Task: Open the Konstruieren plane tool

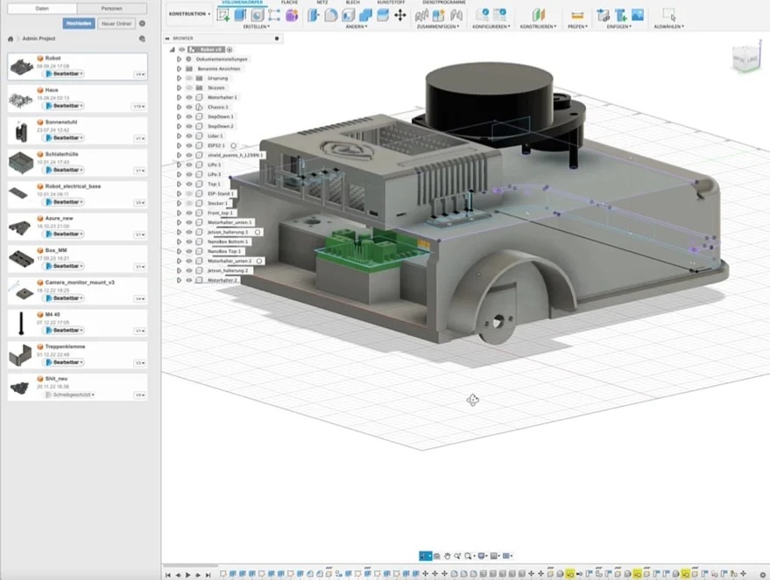Action: [x=538, y=15]
